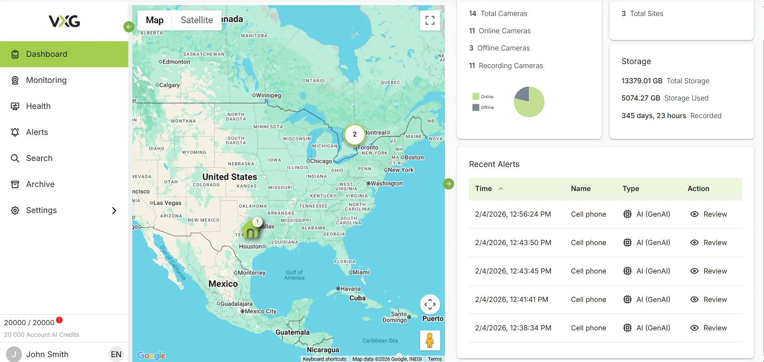The width and height of the screenshot is (764, 362).
Task: Review the 12:43:45 PM alert
Action: (x=708, y=271)
